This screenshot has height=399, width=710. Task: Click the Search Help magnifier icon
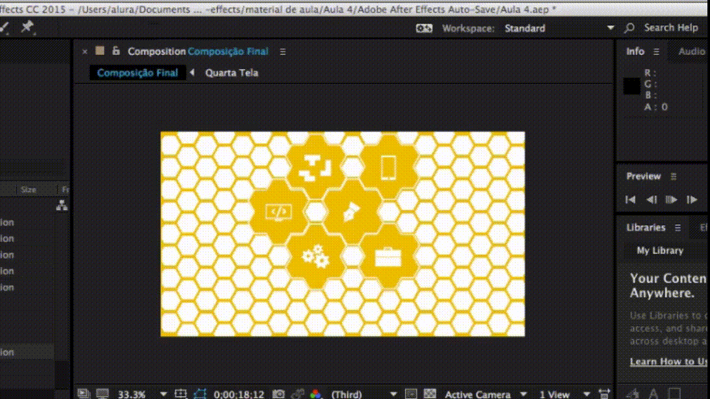pyautogui.click(x=629, y=28)
